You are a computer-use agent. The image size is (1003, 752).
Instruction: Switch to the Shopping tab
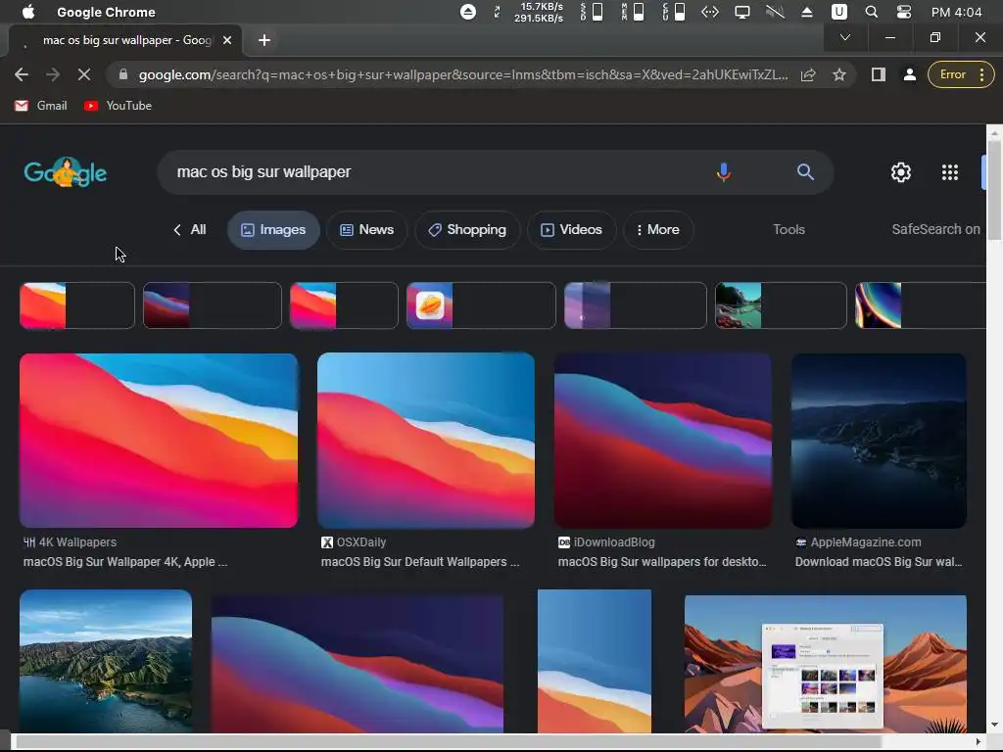(467, 229)
